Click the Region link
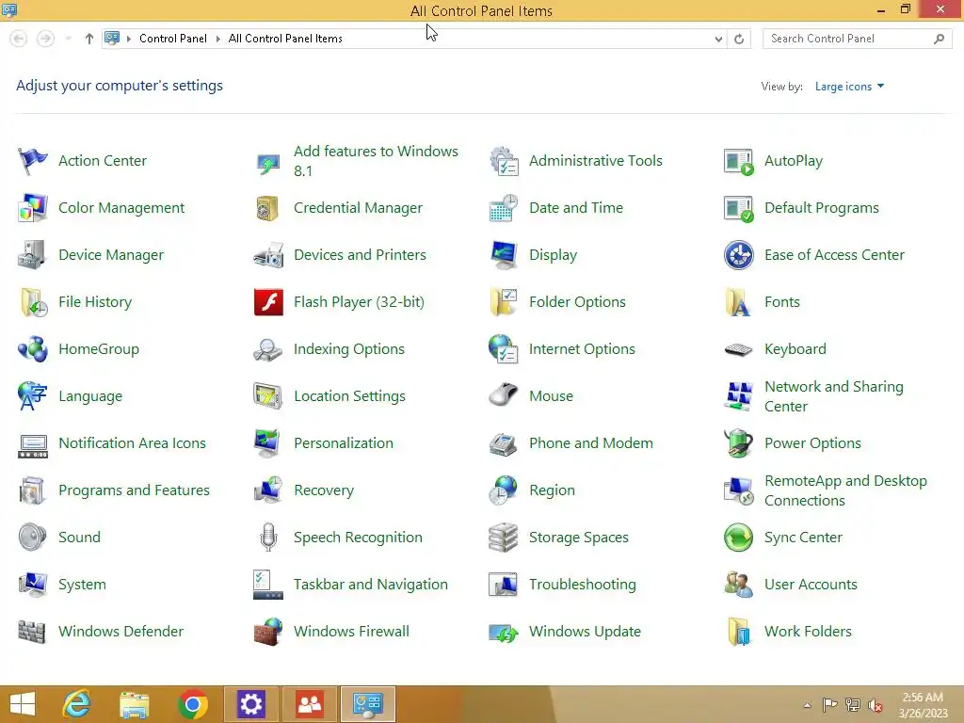This screenshot has width=964, height=723. [552, 490]
